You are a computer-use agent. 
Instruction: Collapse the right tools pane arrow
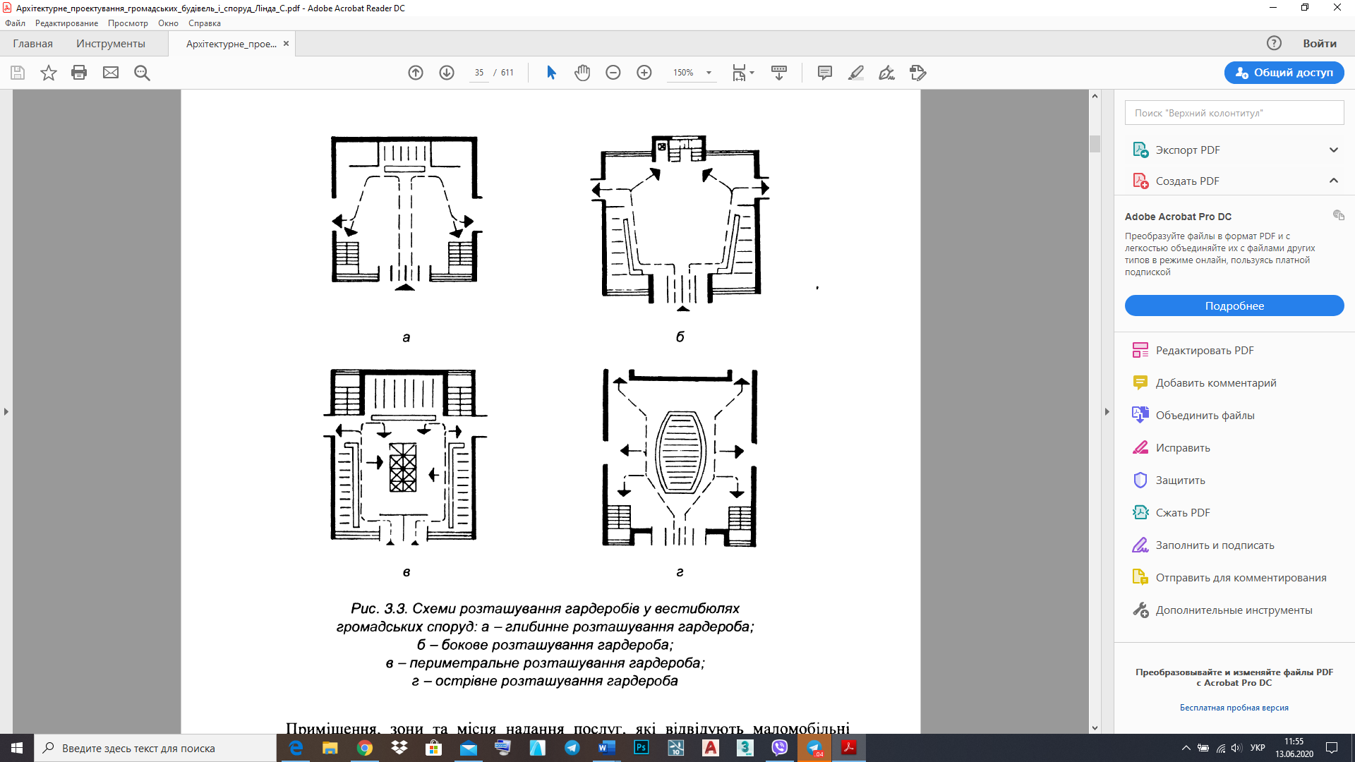coord(1107,411)
